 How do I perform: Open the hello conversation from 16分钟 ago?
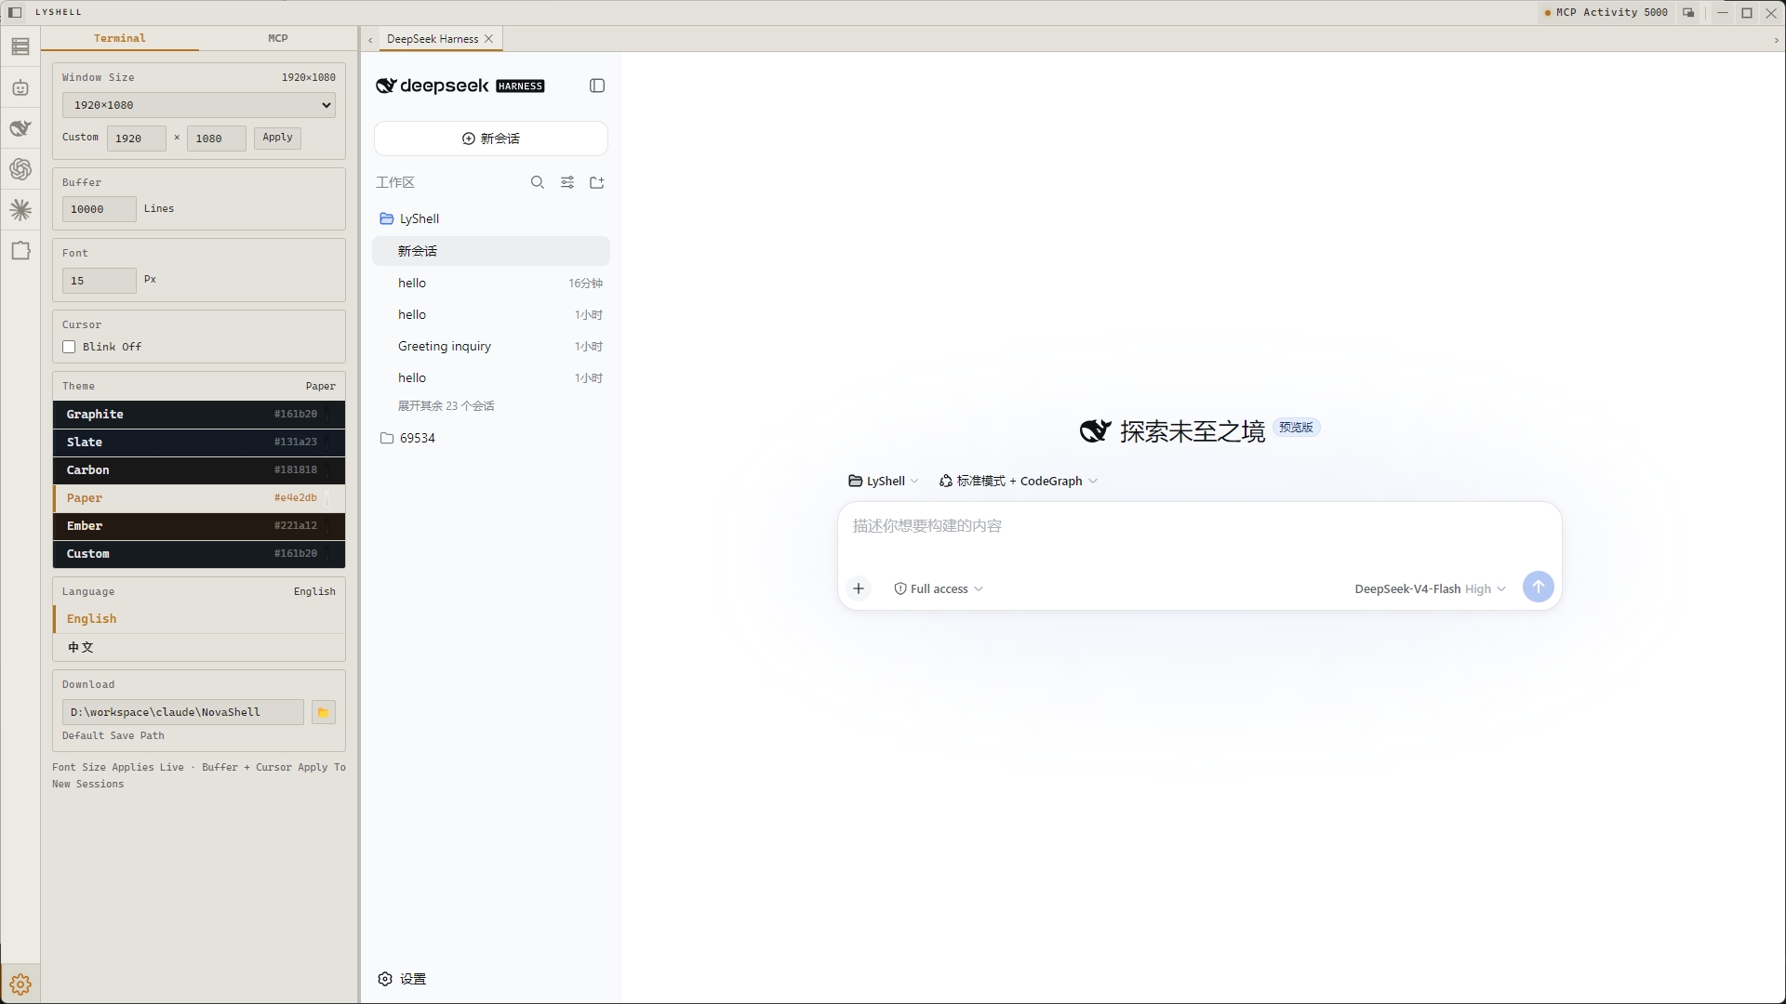(491, 283)
